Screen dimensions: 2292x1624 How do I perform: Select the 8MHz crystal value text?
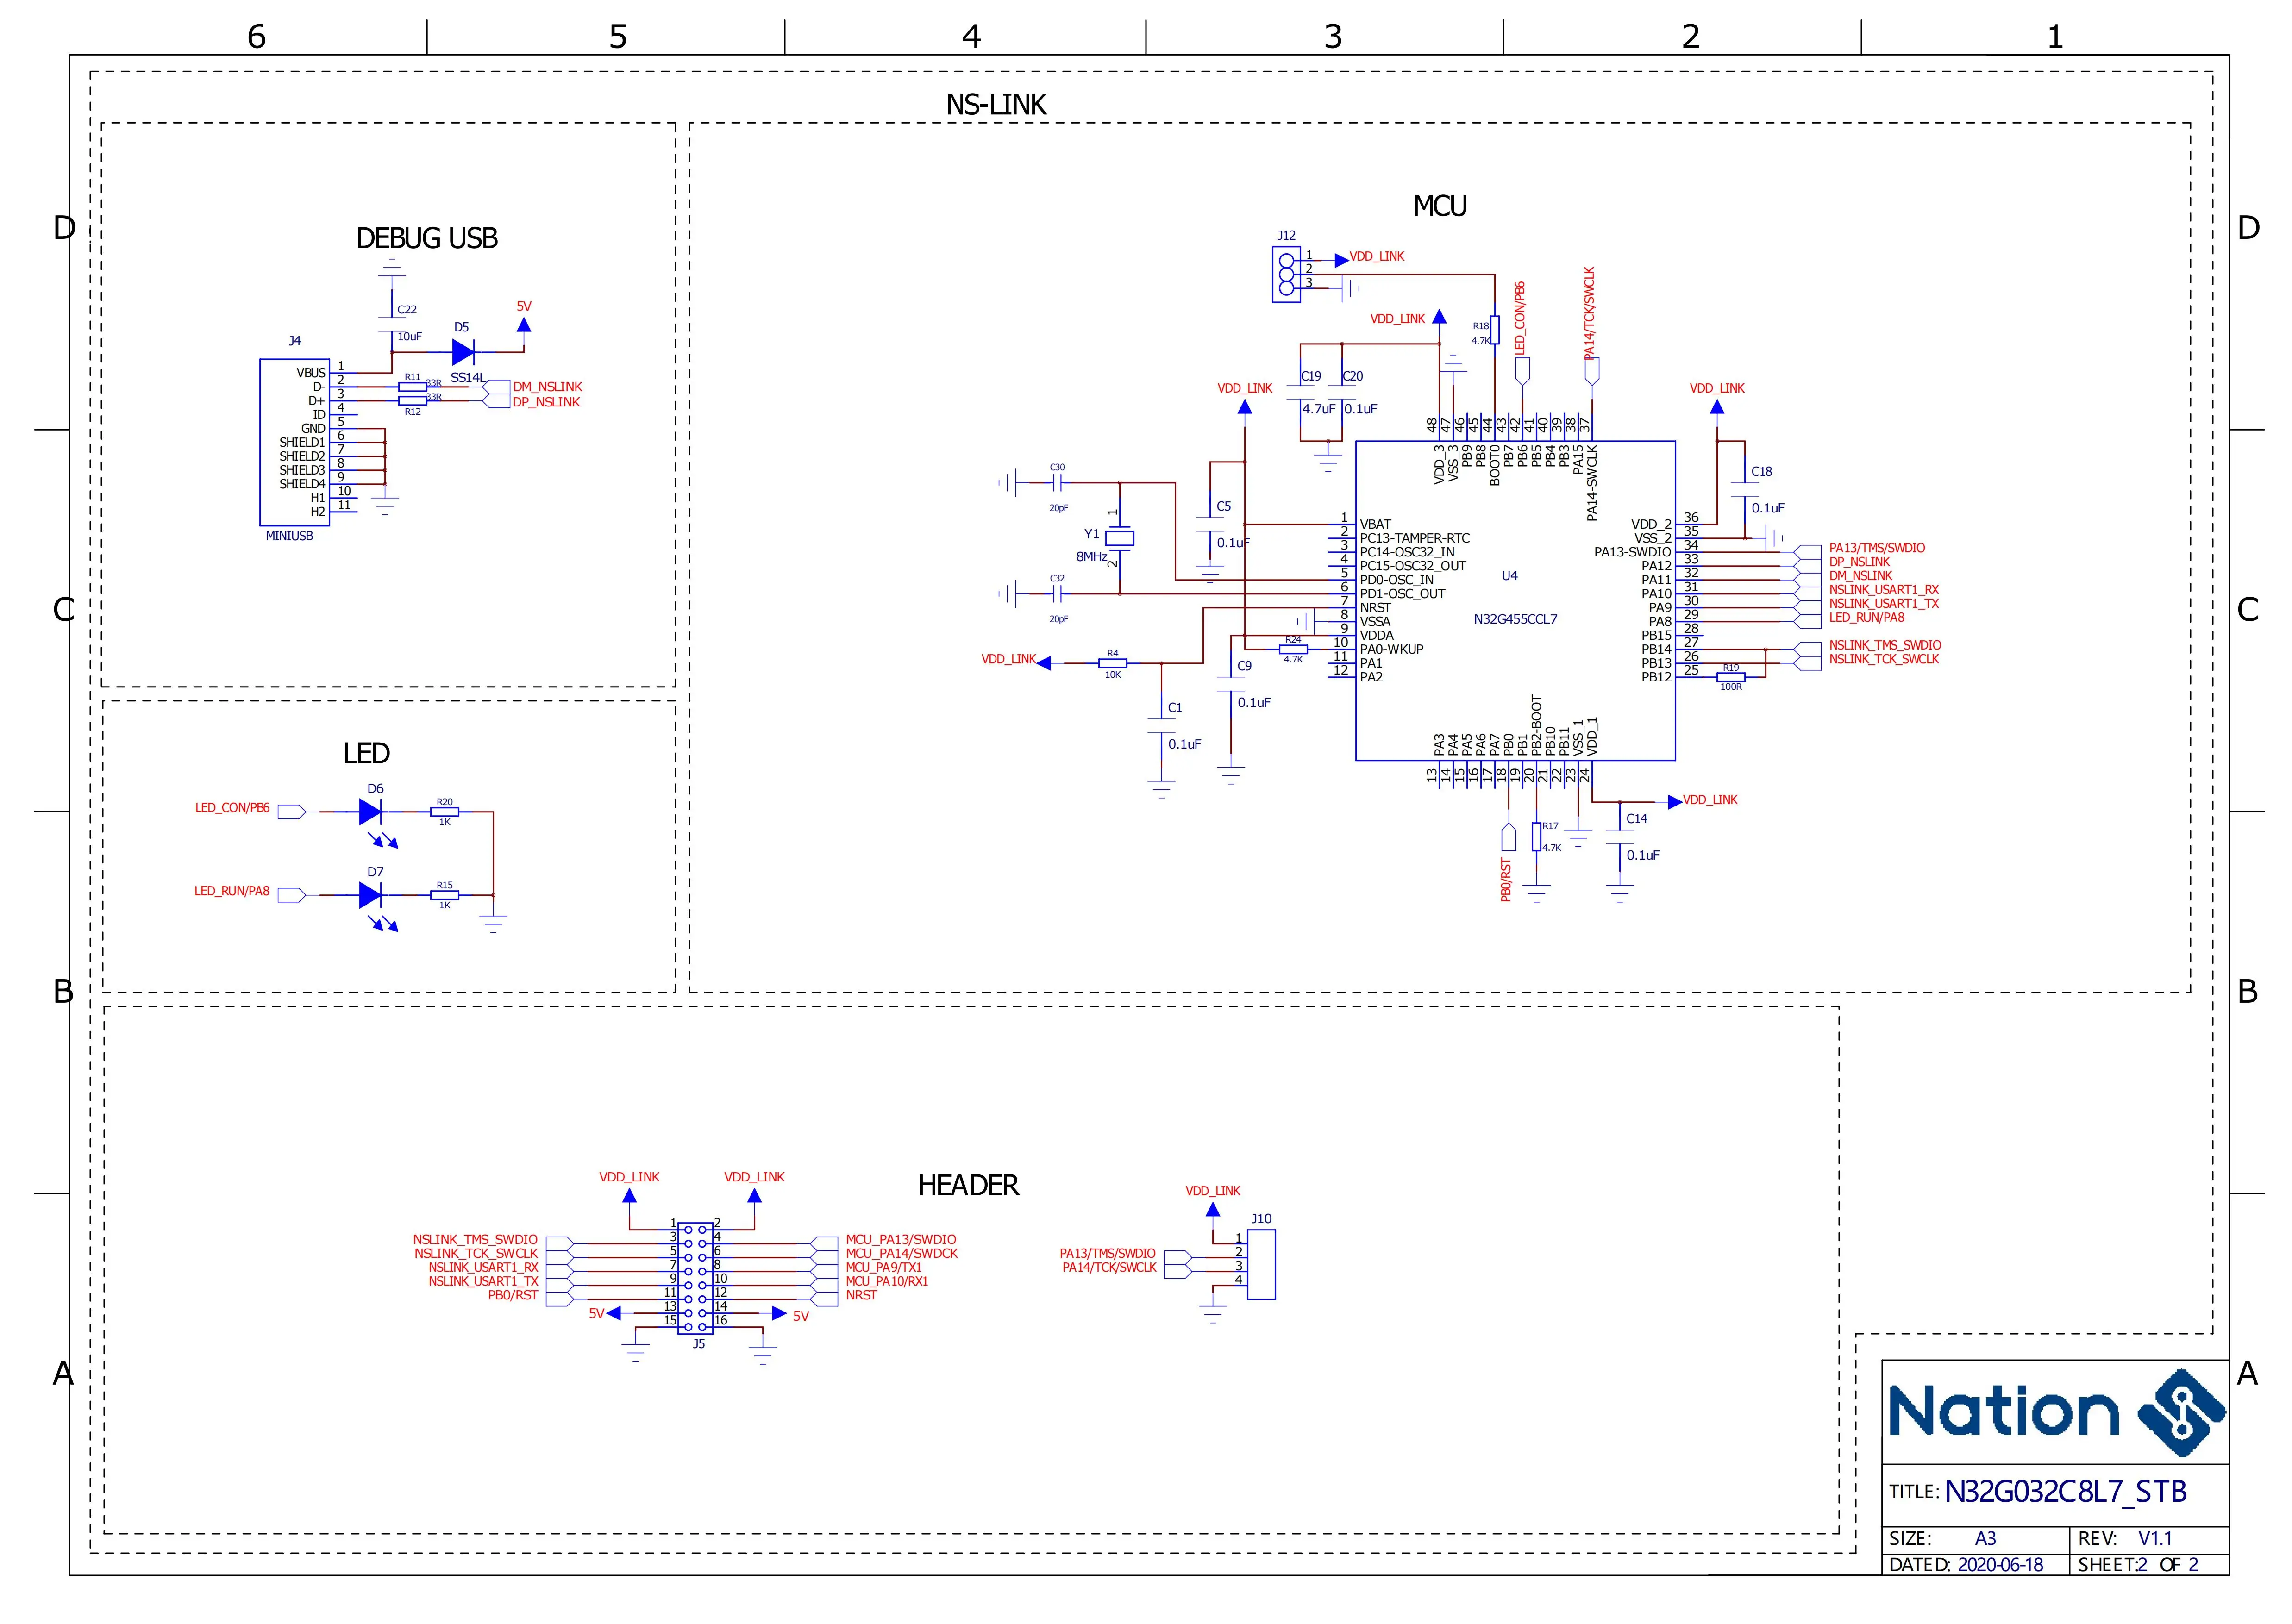tap(1091, 556)
